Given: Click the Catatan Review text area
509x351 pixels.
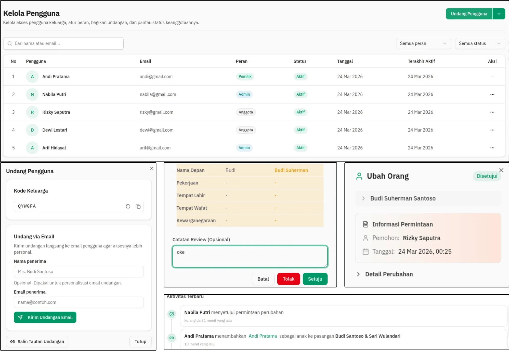Looking at the screenshot, I should coord(250,256).
